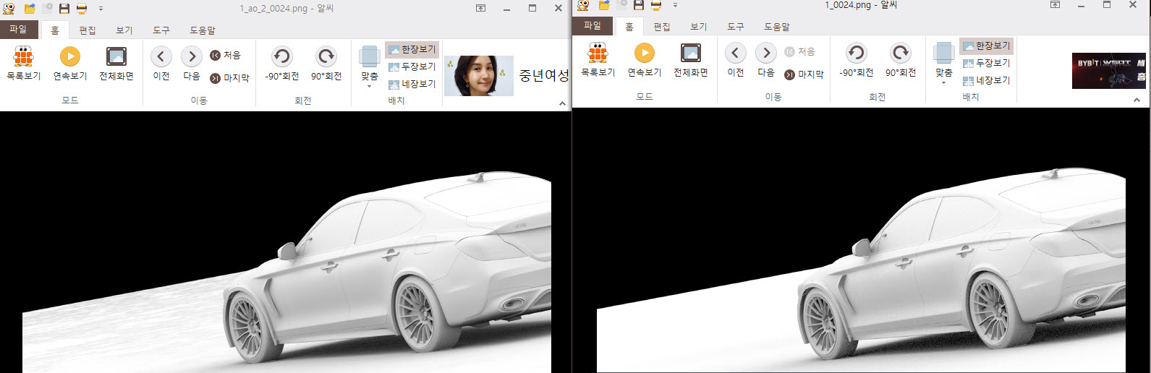The width and height of the screenshot is (1151, 373).
Task: Open 파일 menu in left window
Action: pos(18,29)
